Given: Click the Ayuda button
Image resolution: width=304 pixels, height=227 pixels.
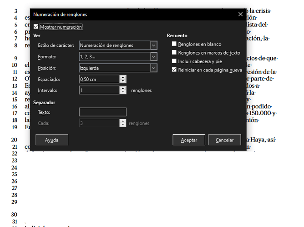Looking at the screenshot, I should click(52, 140).
